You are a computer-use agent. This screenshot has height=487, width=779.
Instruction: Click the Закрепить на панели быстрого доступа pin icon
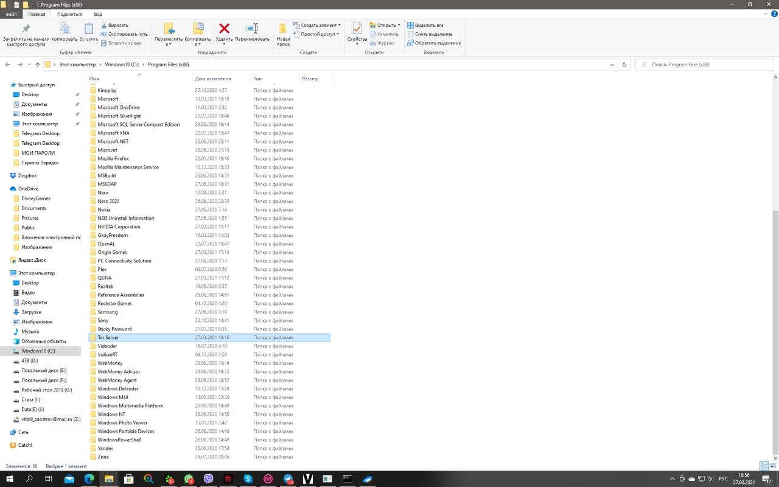coord(26,29)
